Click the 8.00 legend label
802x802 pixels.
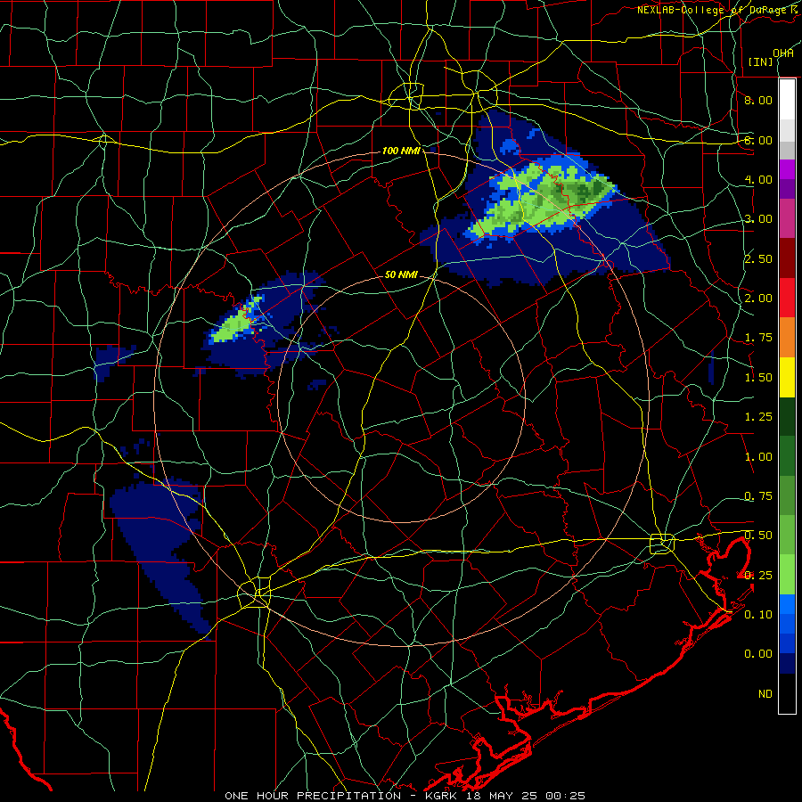pyautogui.click(x=758, y=100)
